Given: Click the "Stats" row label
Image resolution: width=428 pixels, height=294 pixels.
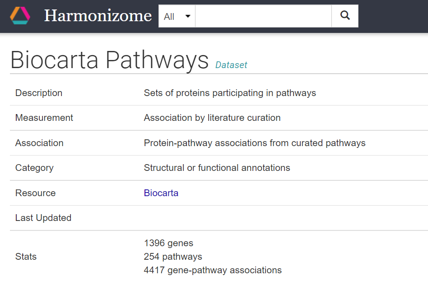Looking at the screenshot, I should coord(26,257).
